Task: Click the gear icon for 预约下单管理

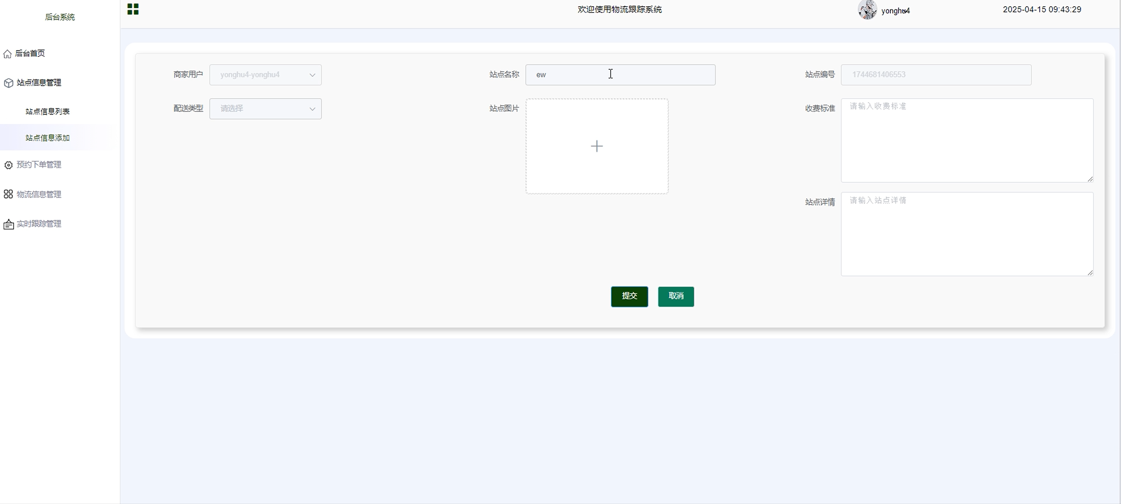Action: click(x=8, y=165)
